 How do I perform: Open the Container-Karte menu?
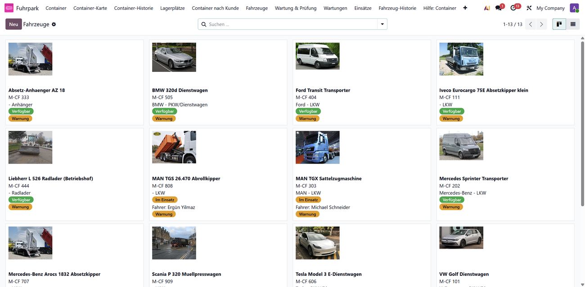point(90,8)
